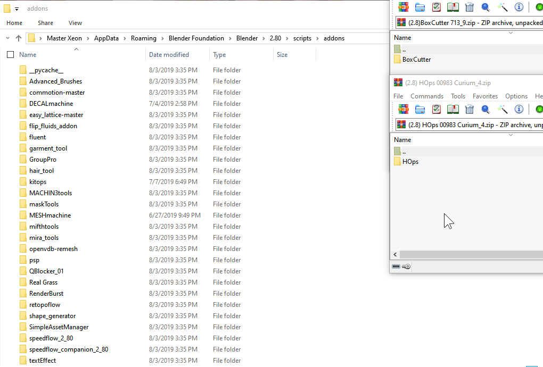Click drive icon in HOps WinRAR status bar
The height and width of the screenshot is (367, 543).
[x=396, y=266]
